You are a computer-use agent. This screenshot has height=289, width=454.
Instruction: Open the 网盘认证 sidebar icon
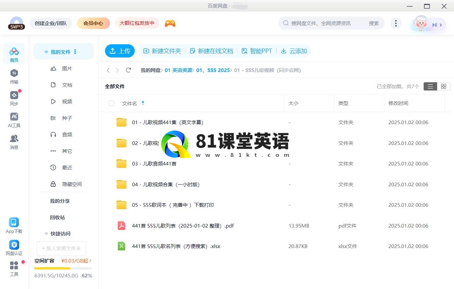[x=14, y=248]
